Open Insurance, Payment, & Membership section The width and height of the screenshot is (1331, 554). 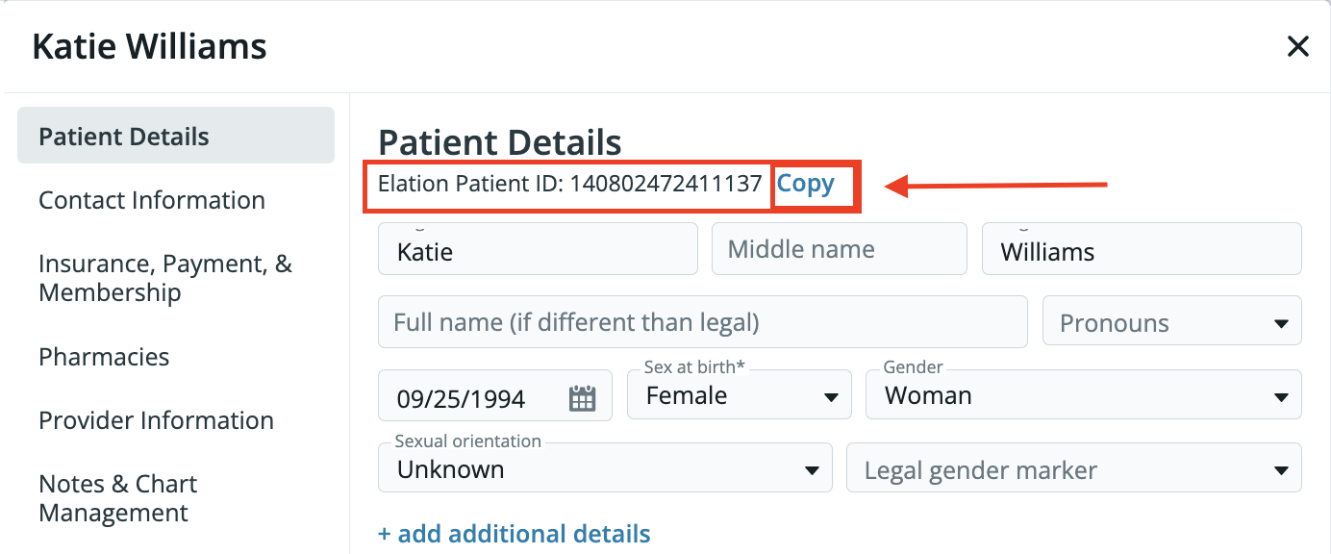click(165, 278)
